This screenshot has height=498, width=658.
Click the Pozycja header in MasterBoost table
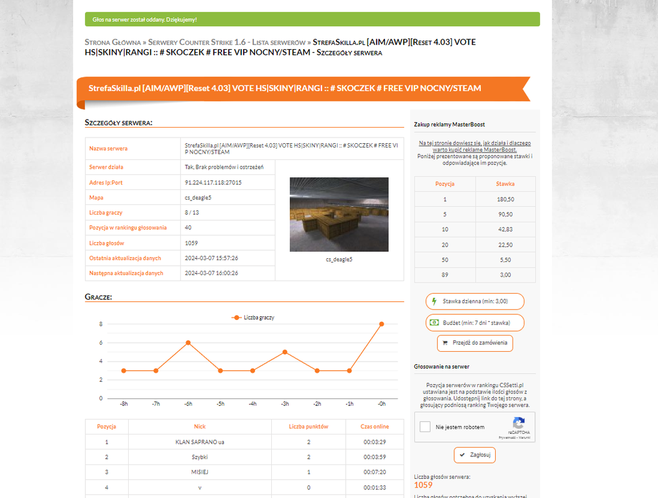(445, 184)
